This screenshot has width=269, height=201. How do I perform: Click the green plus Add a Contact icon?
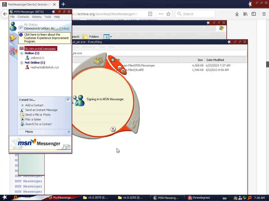[x=22, y=105]
